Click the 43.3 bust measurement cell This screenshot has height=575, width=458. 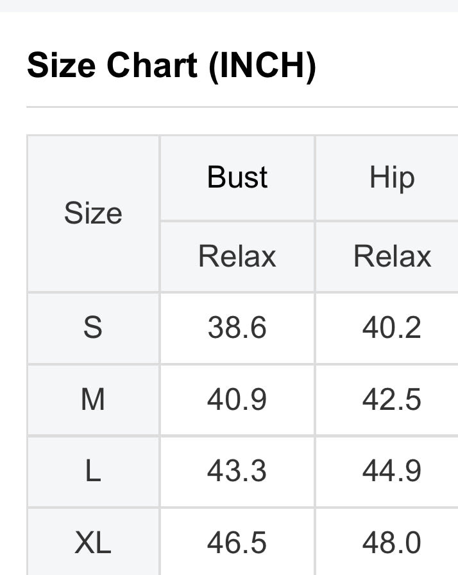point(237,472)
